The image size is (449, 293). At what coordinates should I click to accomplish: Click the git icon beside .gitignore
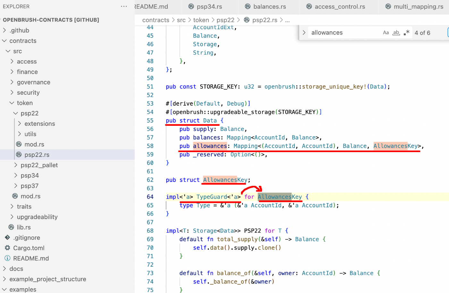coord(7,237)
